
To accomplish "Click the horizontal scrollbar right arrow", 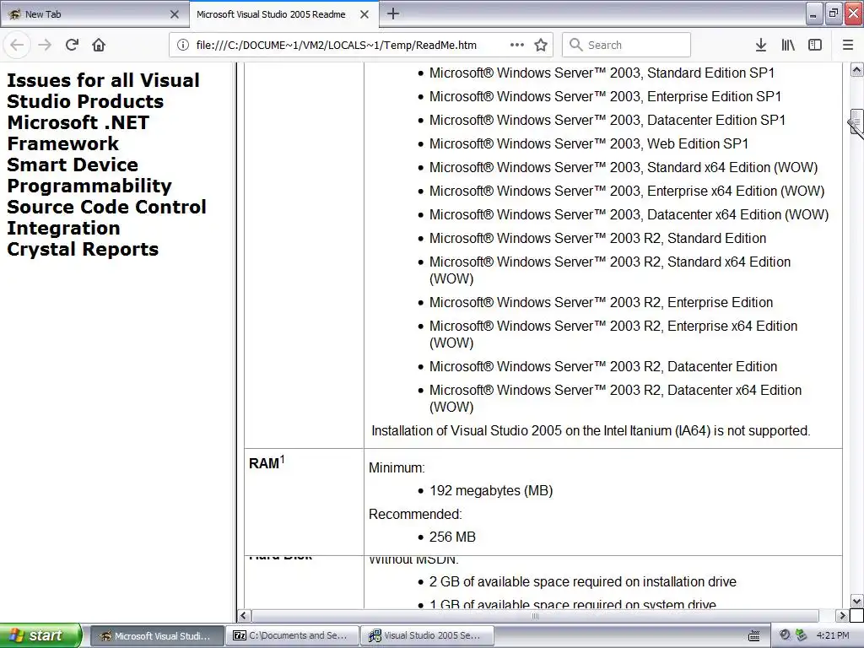I will (841, 615).
